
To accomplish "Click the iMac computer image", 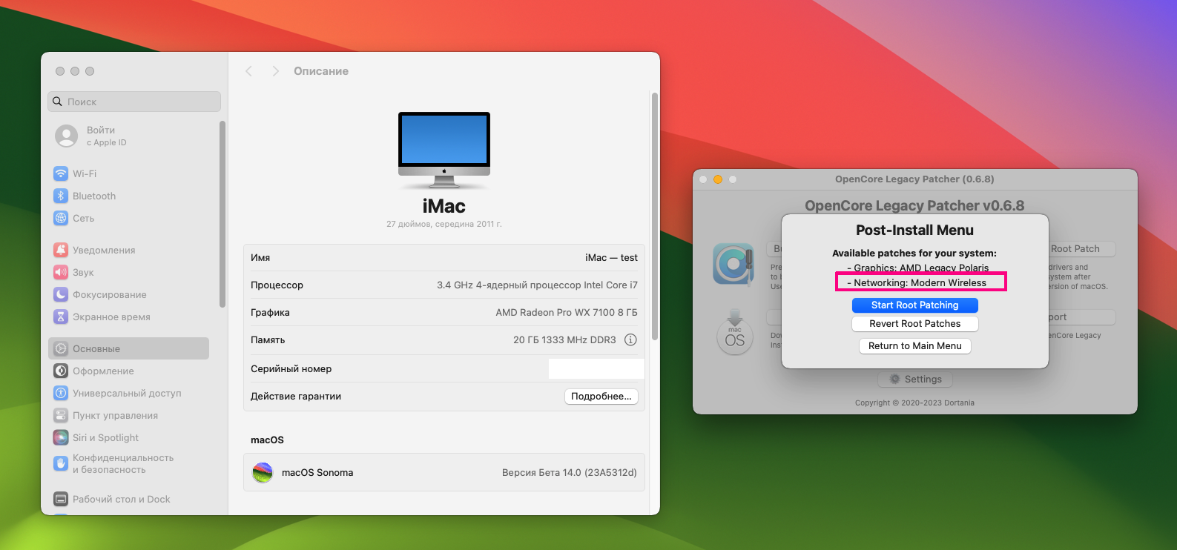I will point(444,150).
